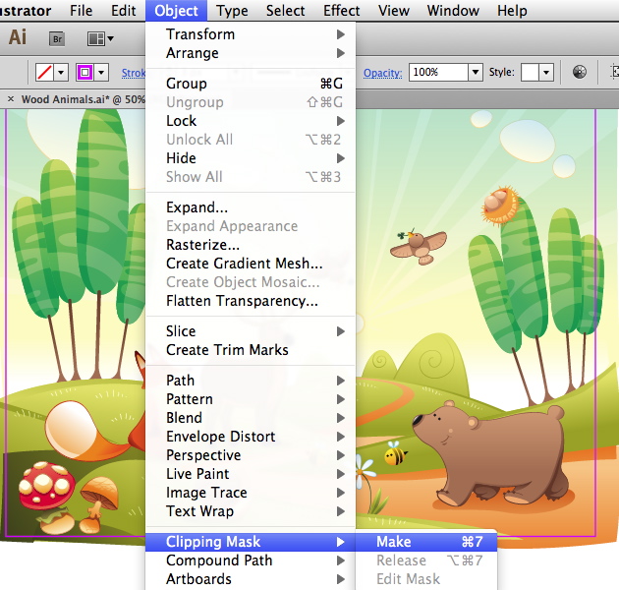619x590 pixels.
Task: Close the Wood Animals.ai document tab
Action: 11,99
